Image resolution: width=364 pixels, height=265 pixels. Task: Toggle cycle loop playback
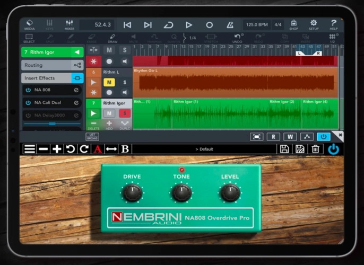point(168,25)
